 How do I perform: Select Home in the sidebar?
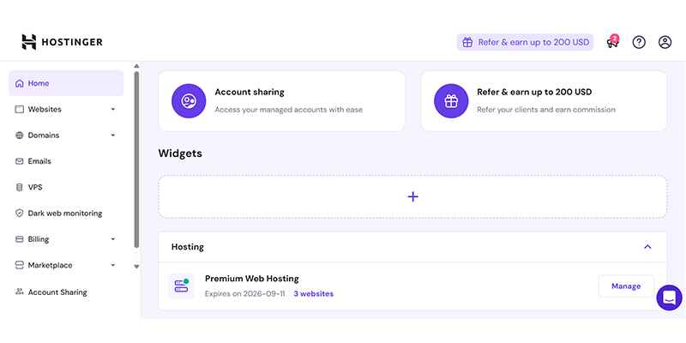pos(66,83)
